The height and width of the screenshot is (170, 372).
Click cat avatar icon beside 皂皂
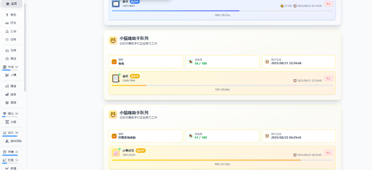click(114, 62)
